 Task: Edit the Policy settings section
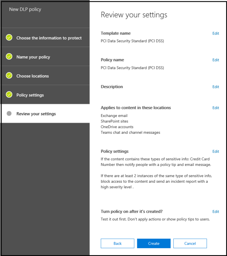click(216, 151)
